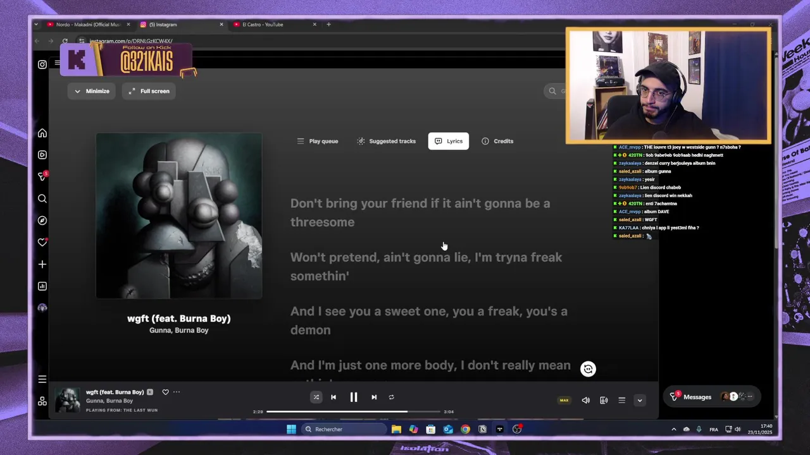Switch to El Castro - YouTube tab

pos(274,25)
